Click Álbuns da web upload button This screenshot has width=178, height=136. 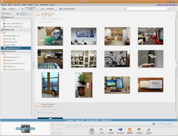click(92, 131)
